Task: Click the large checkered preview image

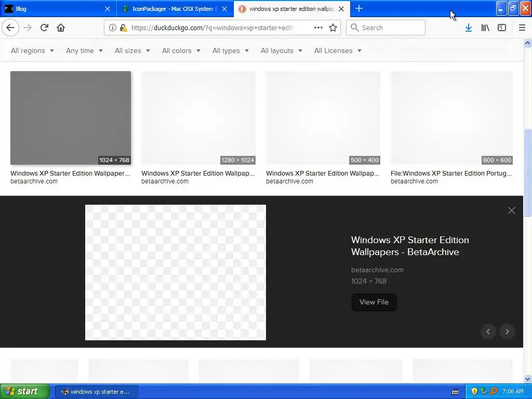Action: tap(176, 272)
